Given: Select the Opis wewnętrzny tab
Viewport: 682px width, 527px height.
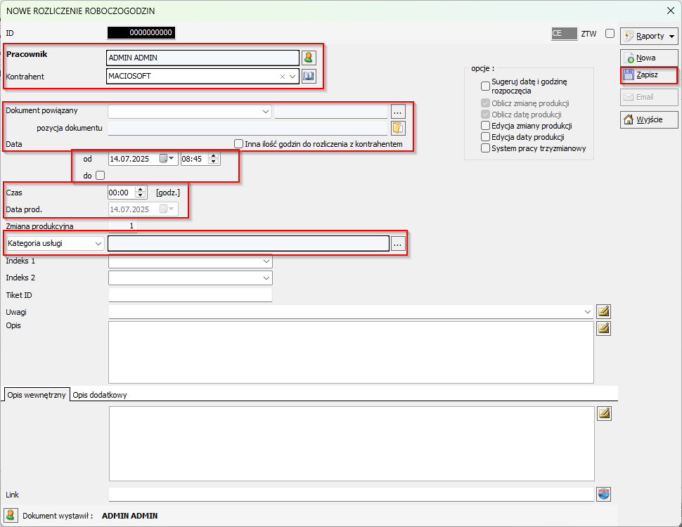Looking at the screenshot, I should 37,395.
